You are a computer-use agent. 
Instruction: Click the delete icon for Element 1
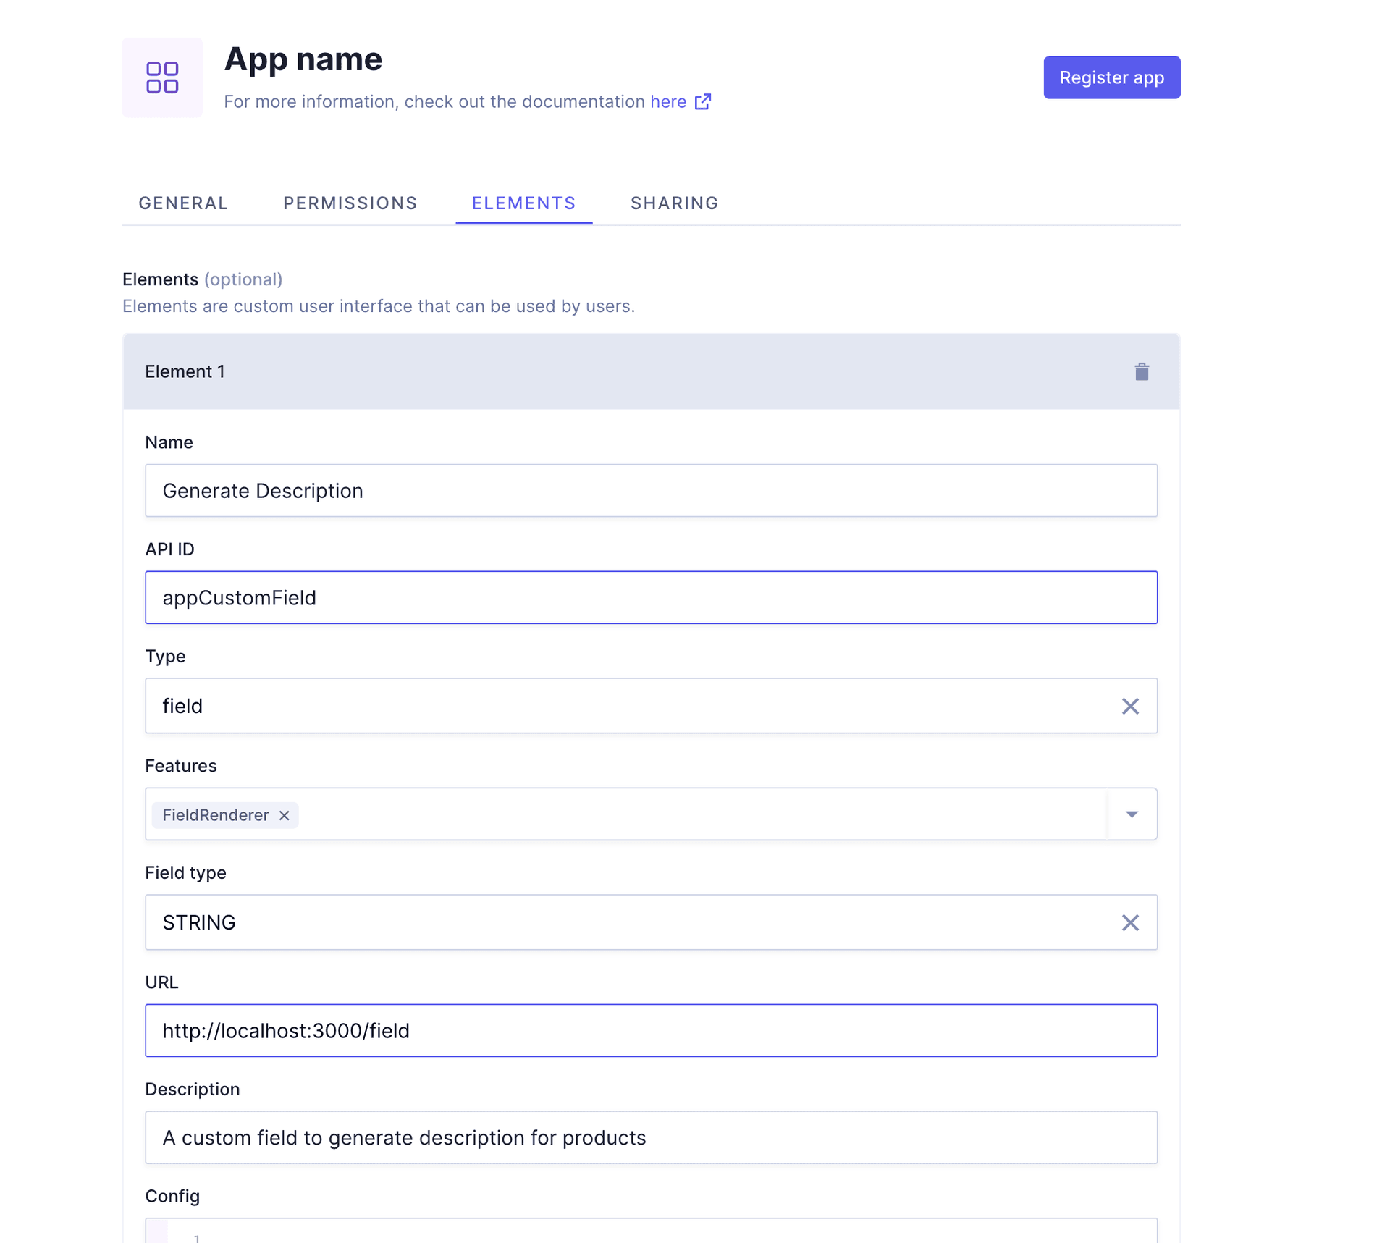[1142, 372]
